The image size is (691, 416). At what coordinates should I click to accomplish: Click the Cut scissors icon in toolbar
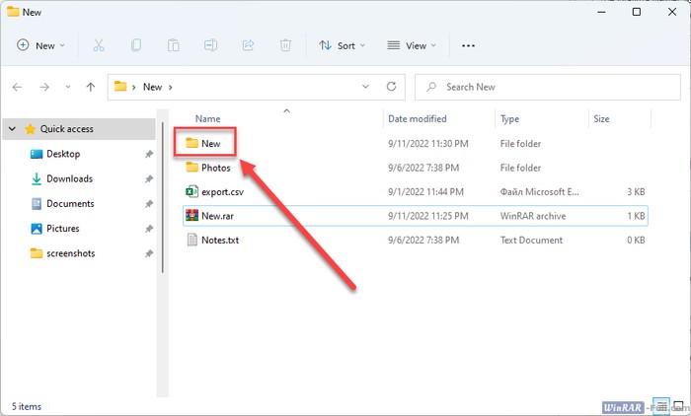(x=99, y=45)
